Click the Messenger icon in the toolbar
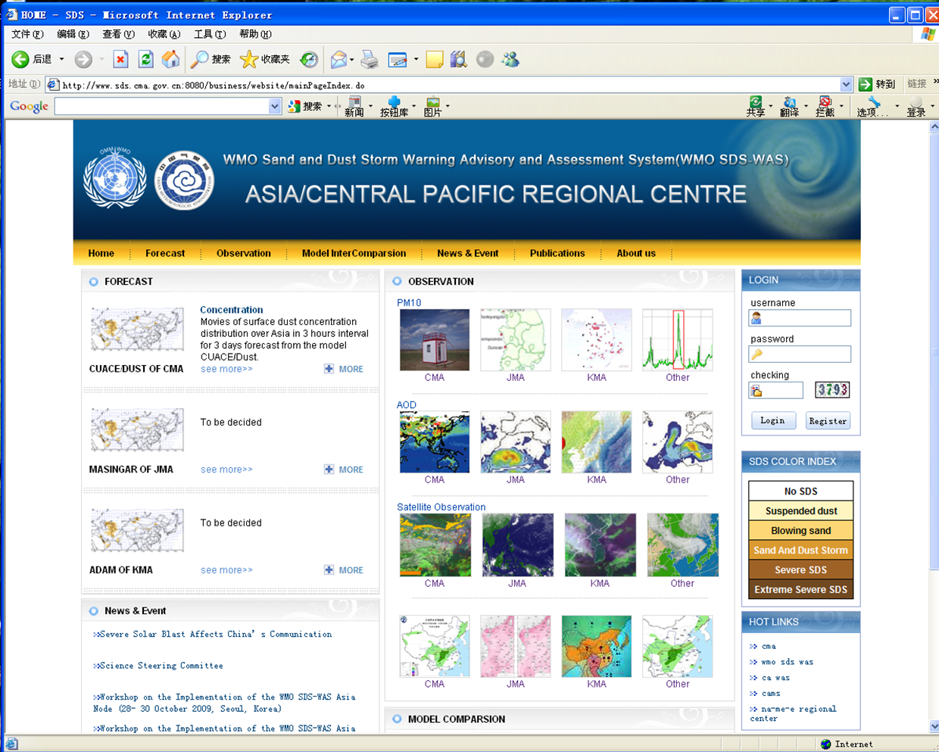This screenshot has height=752, width=939. (510, 59)
